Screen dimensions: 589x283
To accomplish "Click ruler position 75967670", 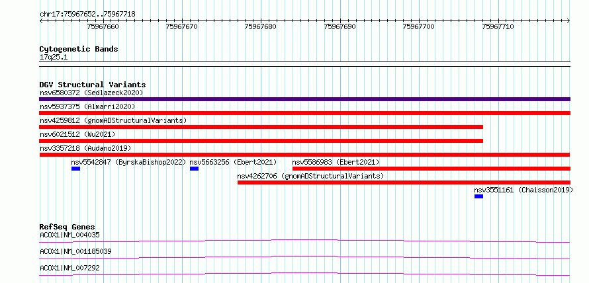I will tap(182, 26).
